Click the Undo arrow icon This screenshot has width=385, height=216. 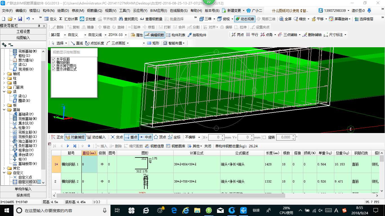pyautogui.click(x=28, y=19)
